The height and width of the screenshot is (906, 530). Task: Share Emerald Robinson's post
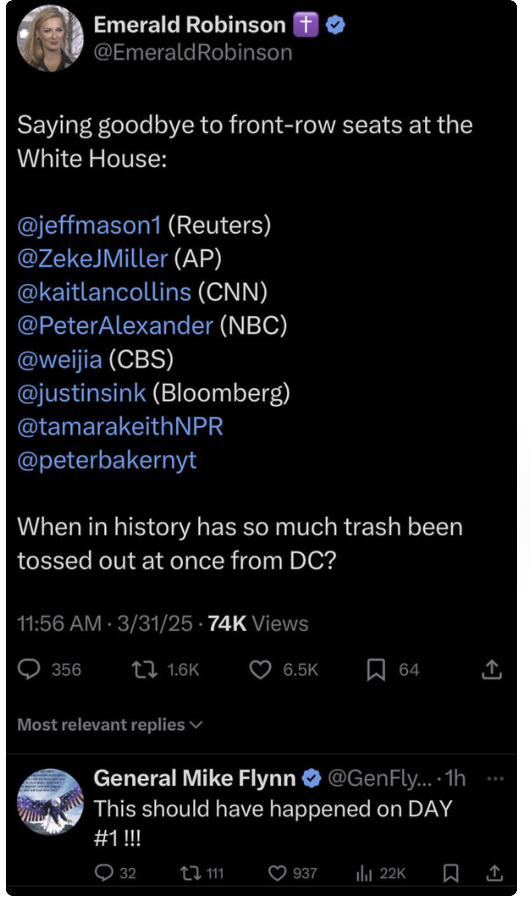(492, 669)
